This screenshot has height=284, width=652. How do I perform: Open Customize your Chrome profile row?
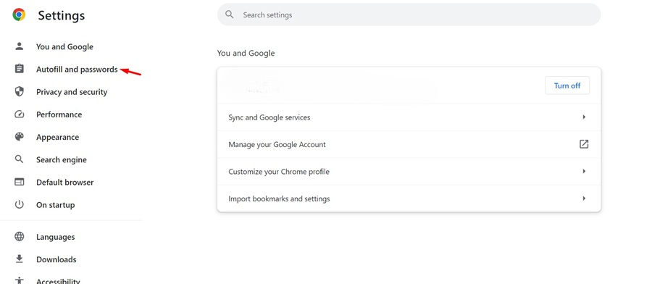point(409,171)
